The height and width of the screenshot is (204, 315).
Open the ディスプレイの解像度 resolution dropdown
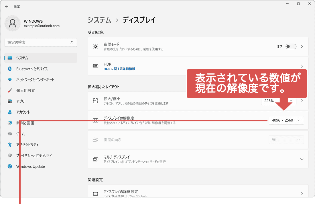(286, 120)
